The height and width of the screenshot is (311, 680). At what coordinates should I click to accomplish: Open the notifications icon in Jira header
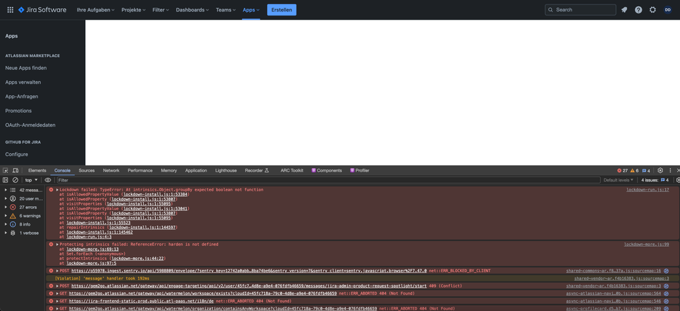click(624, 10)
